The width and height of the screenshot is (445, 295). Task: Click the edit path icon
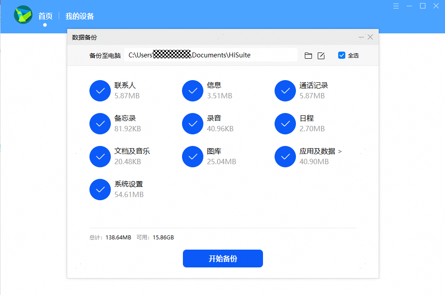321,55
